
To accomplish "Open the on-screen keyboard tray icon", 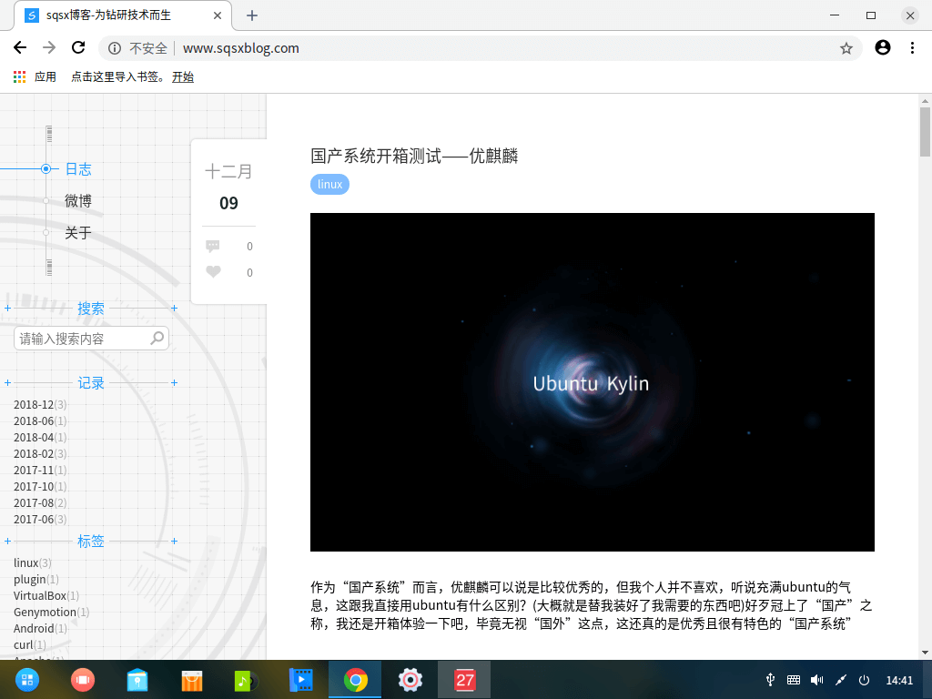I will coord(794,680).
